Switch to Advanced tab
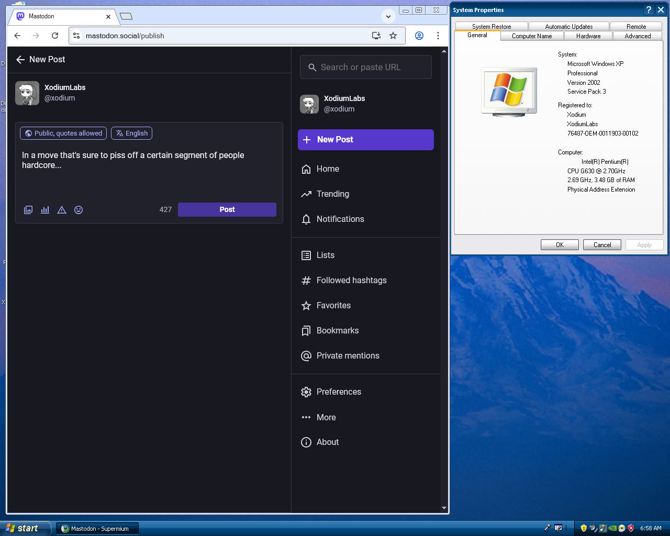 (638, 36)
